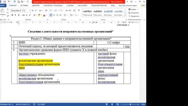Image resolution: width=188 pixels, height=106 pixels.
Task: Click cell text 'частное учреждение:'
Action: (32, 54)
